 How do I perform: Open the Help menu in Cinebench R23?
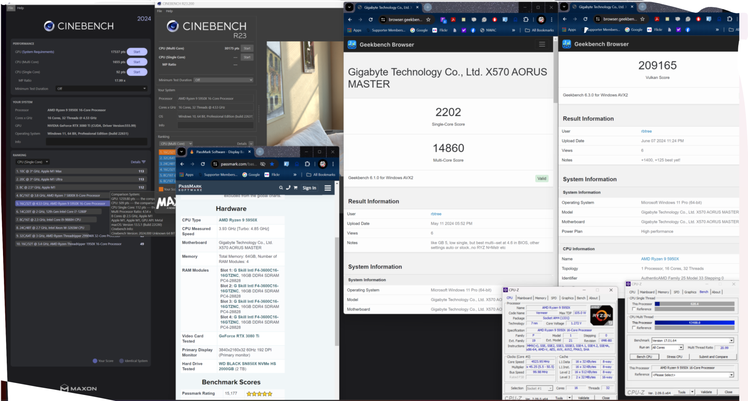coord(169,11)
